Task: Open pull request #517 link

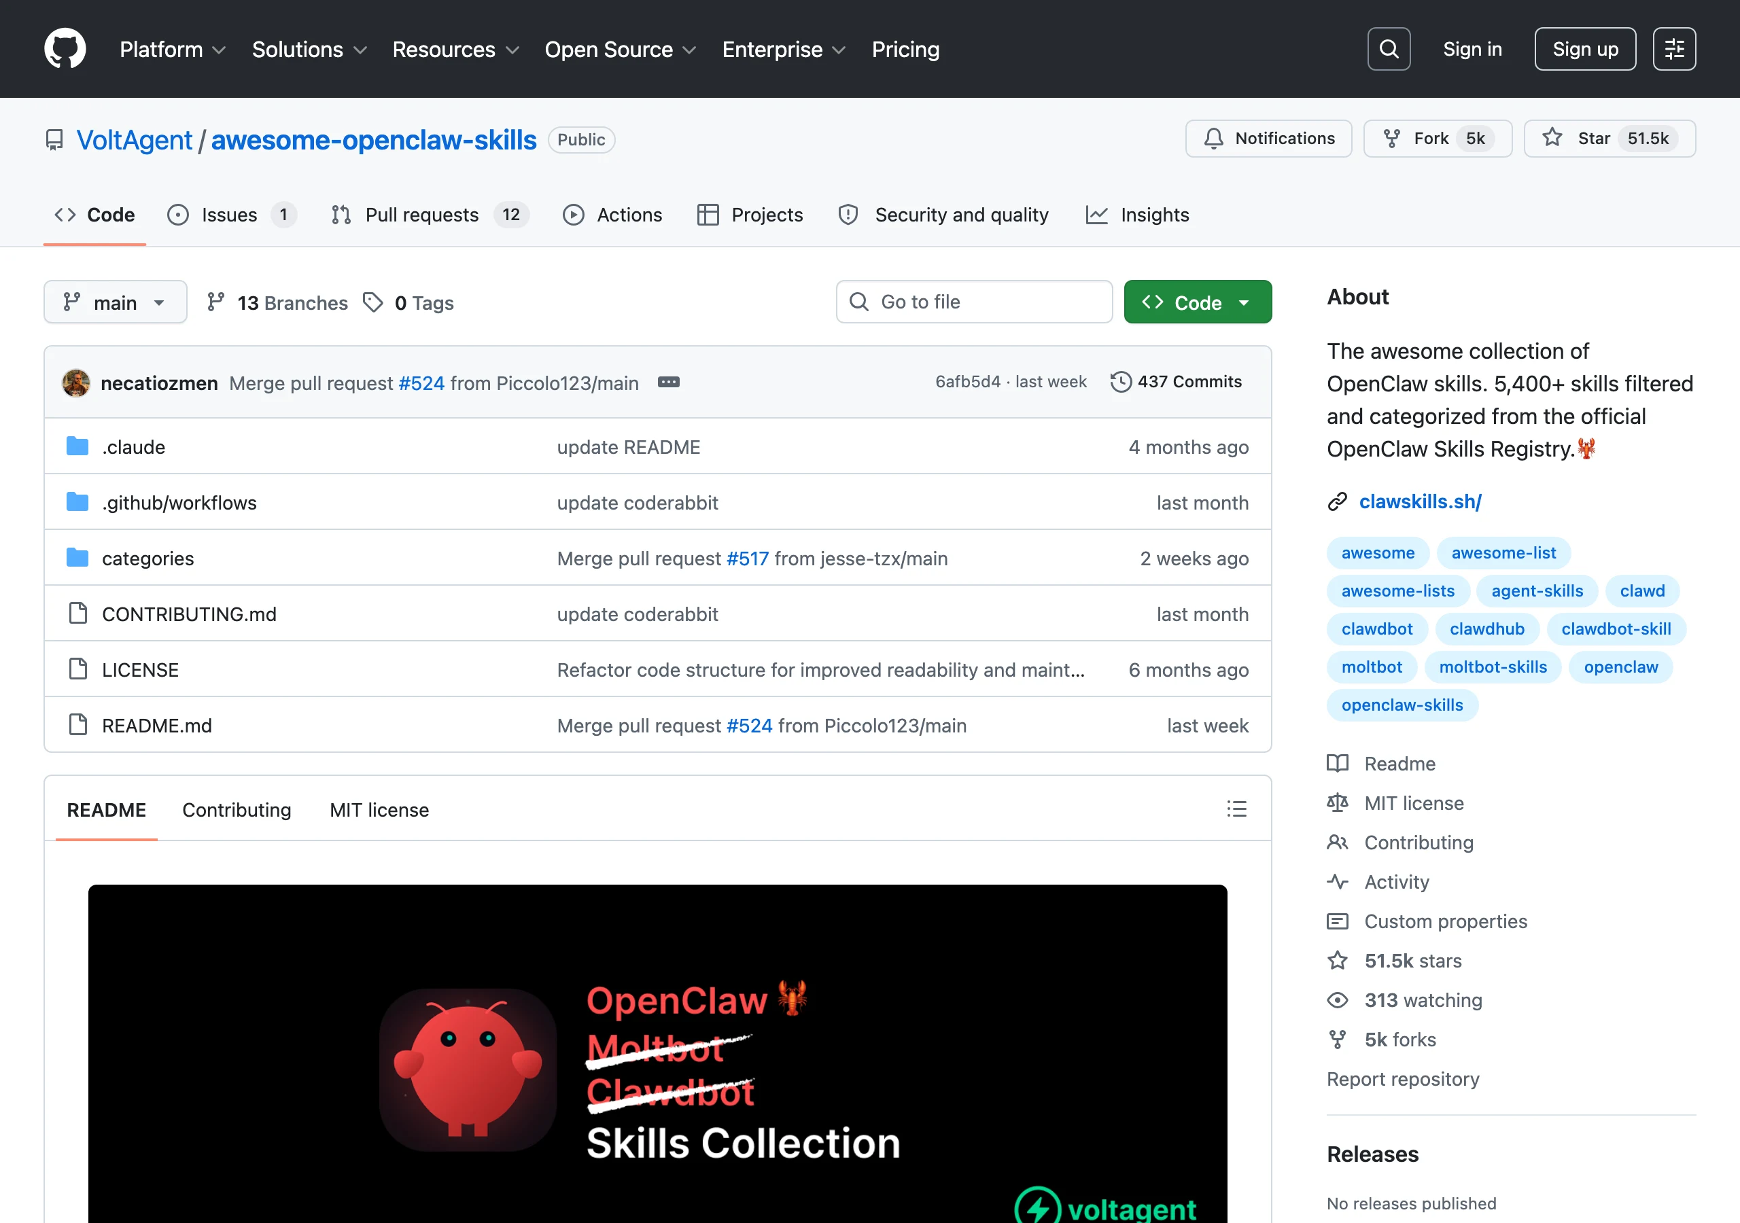Action: [747, 559]
